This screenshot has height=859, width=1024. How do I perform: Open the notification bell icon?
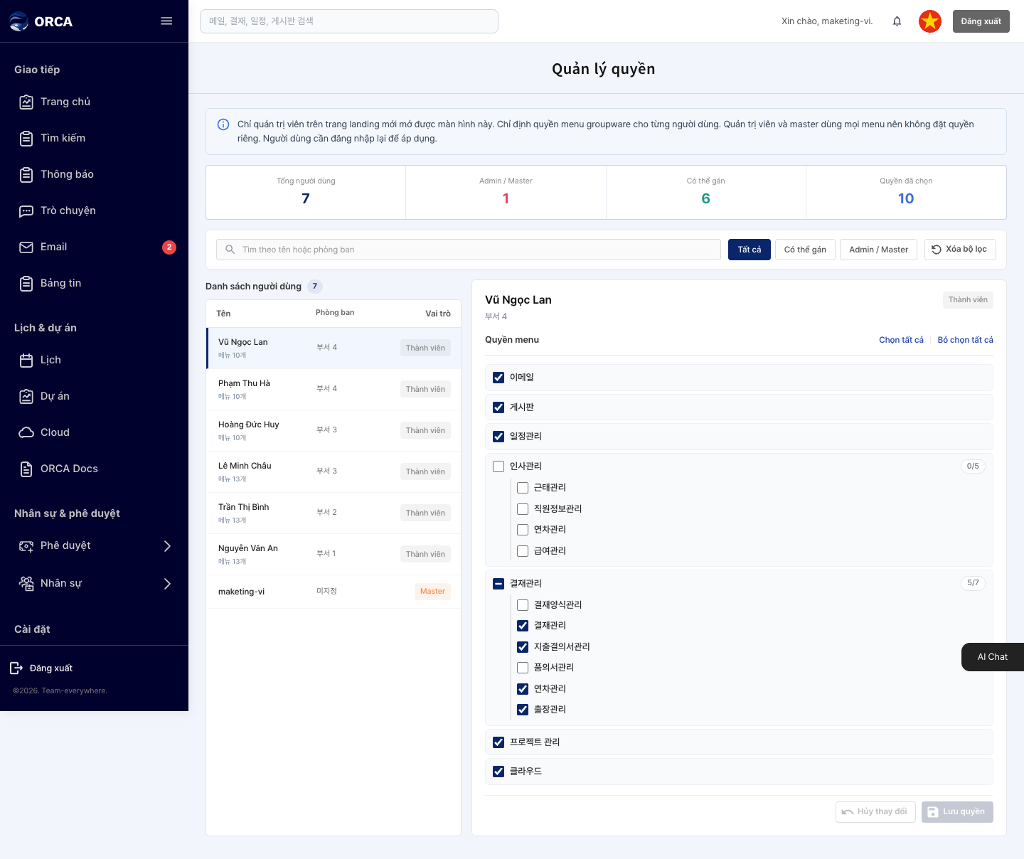point(897,21)
